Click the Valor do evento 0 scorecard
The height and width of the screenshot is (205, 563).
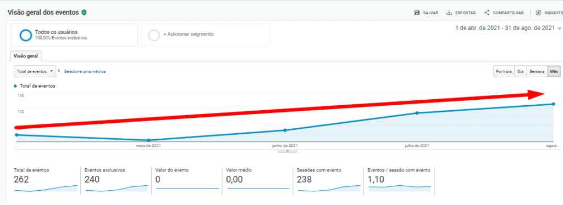tap(187, 181)
